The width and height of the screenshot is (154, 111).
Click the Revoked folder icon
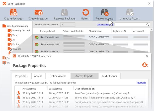click(10, 49)
